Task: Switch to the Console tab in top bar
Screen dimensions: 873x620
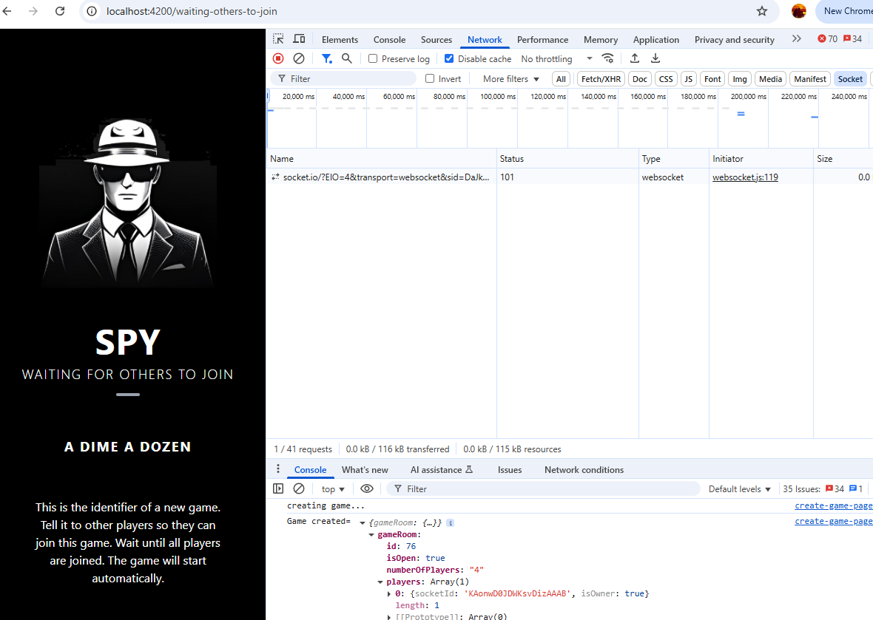Action: tap(389, 39)
